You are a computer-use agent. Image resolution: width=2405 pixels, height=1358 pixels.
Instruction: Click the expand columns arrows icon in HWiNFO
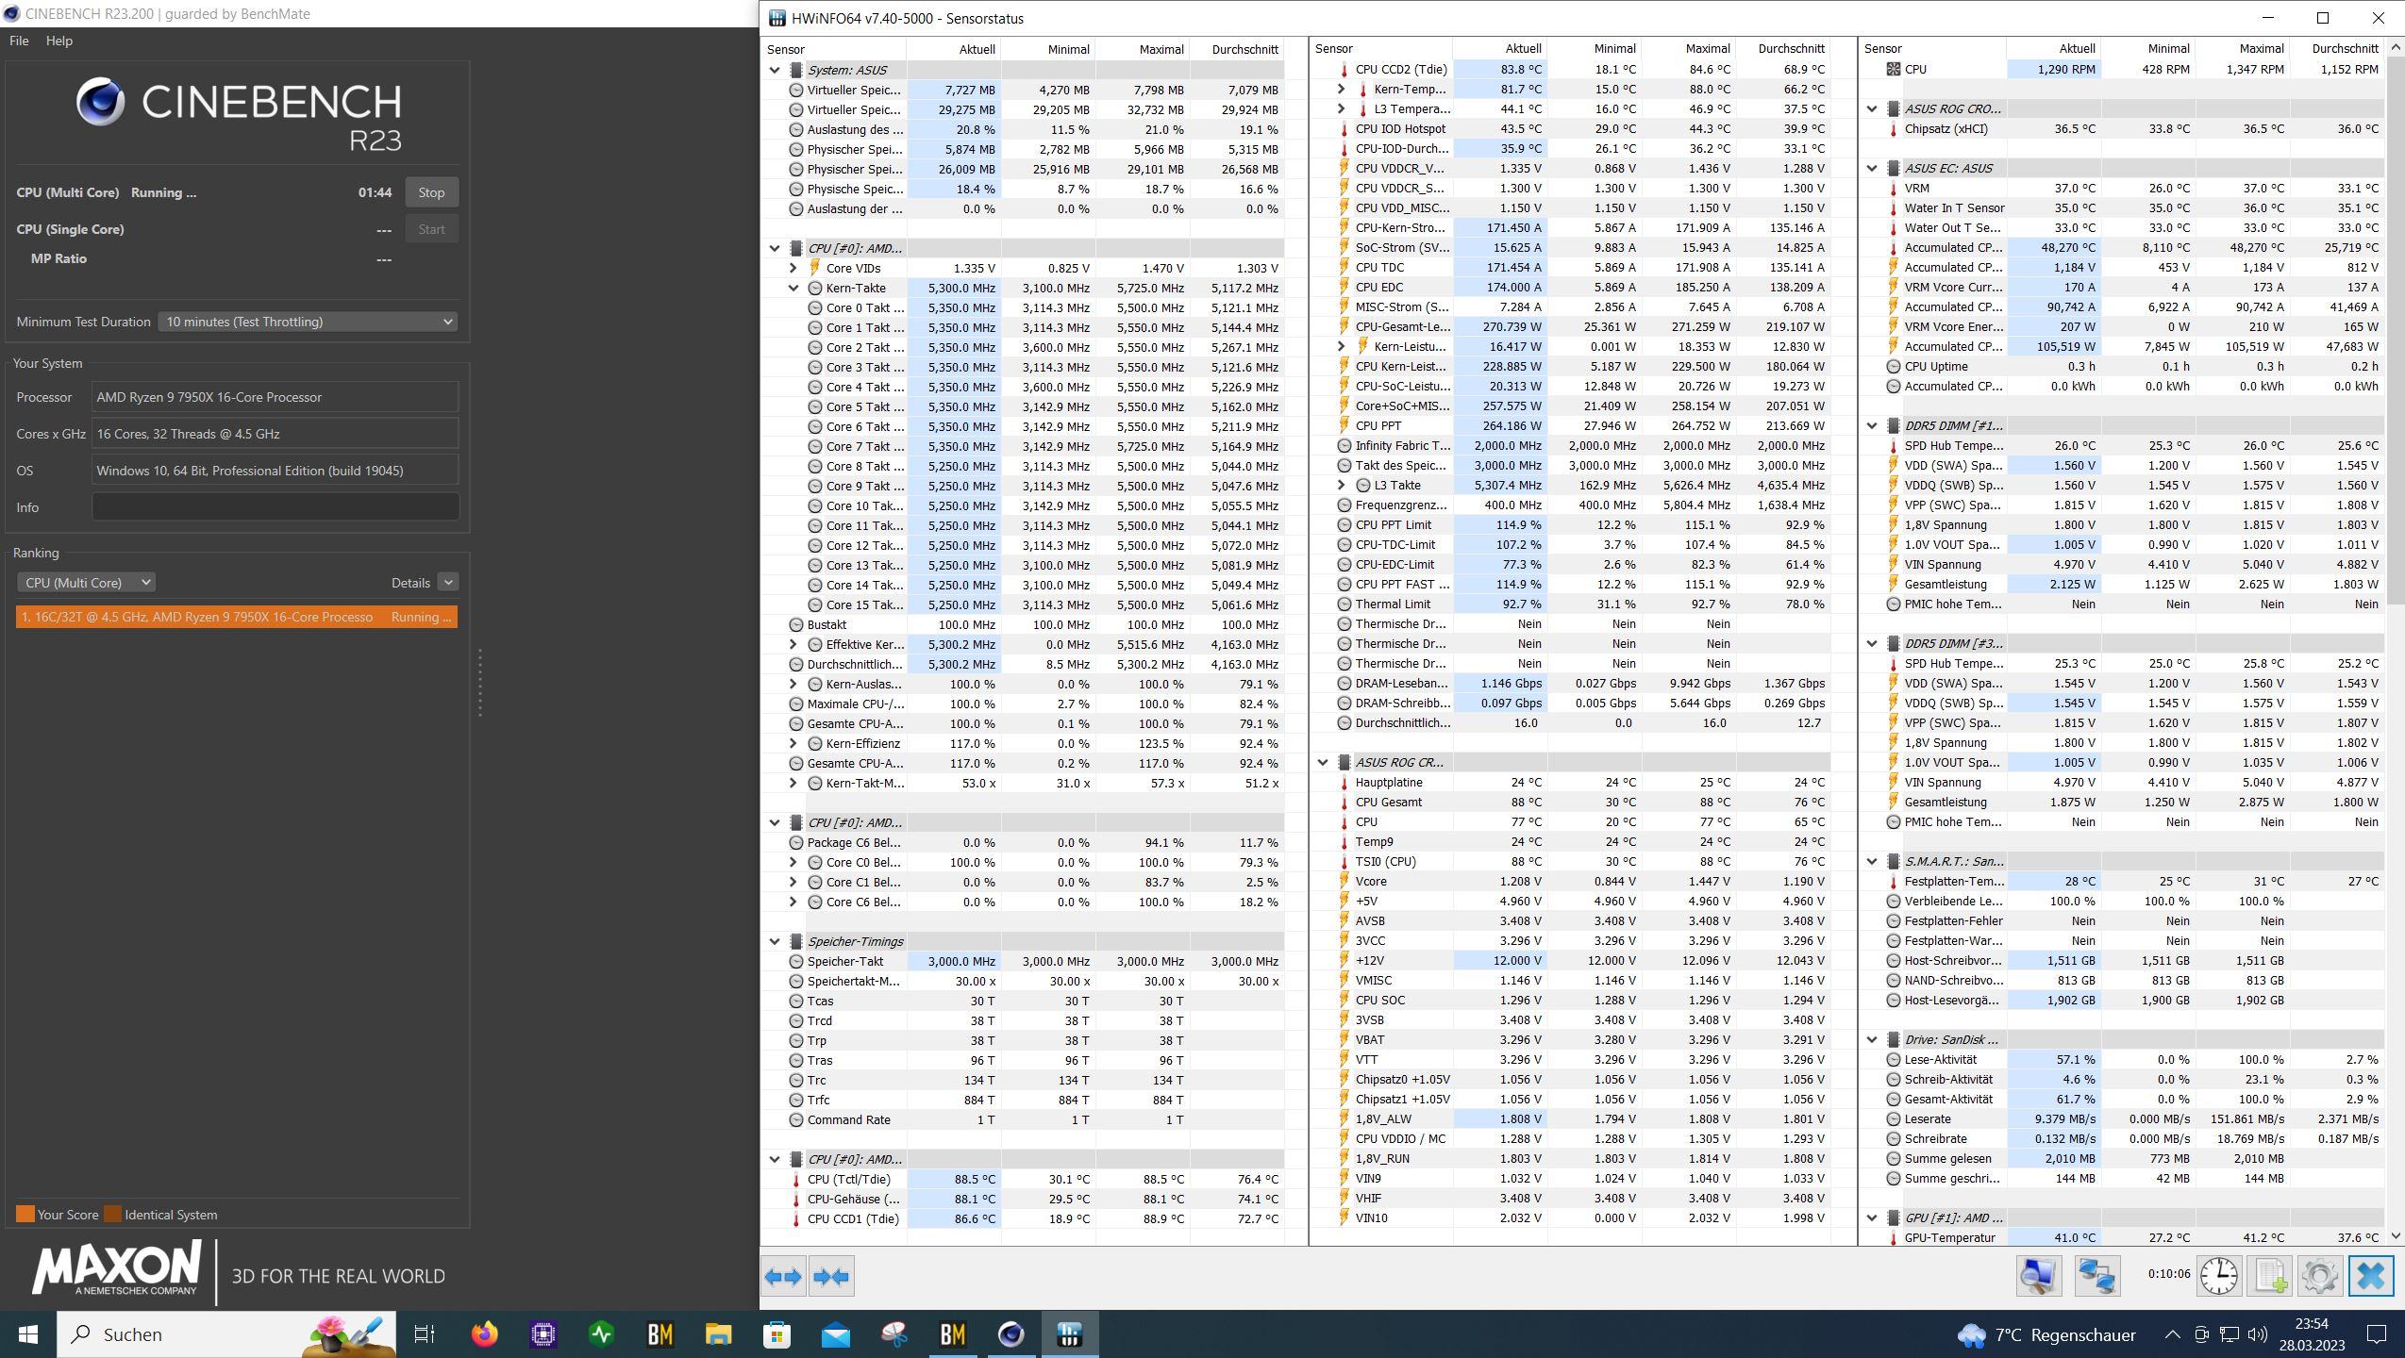783,1276
